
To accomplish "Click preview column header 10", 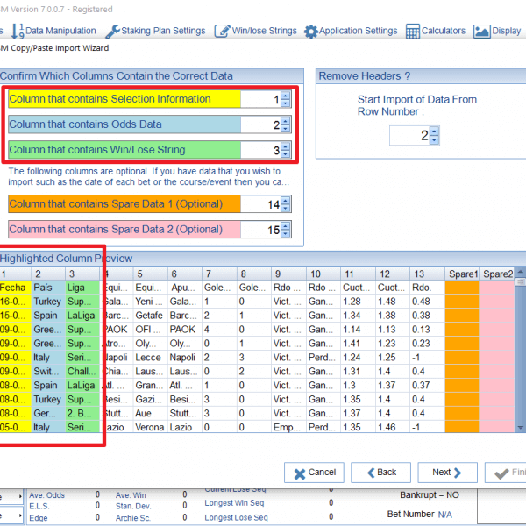I will (x=323, y=274).
